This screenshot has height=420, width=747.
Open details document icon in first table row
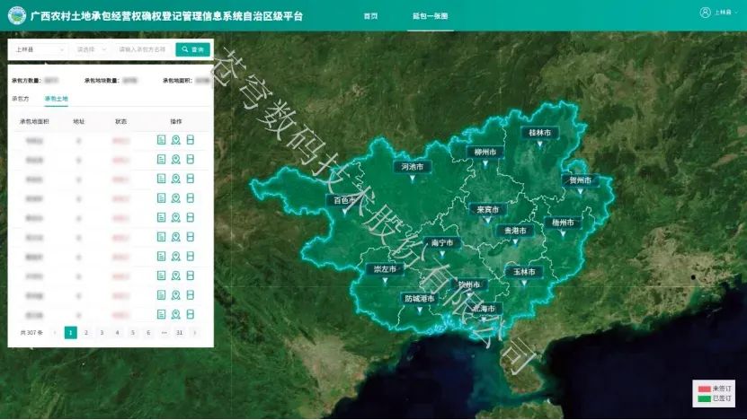pos(162,140)
